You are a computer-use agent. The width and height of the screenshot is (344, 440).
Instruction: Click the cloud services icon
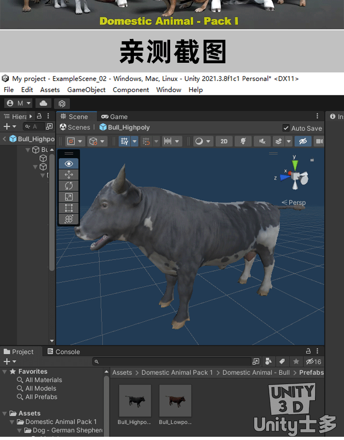coord(44,103)
